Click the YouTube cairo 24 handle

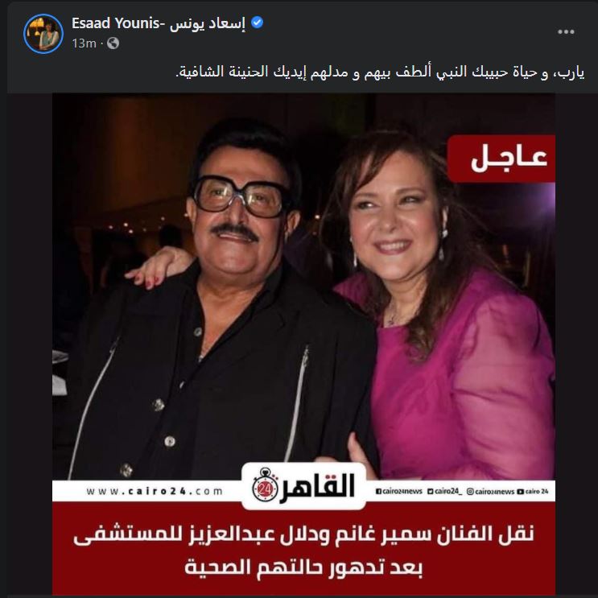coord(533,491)
